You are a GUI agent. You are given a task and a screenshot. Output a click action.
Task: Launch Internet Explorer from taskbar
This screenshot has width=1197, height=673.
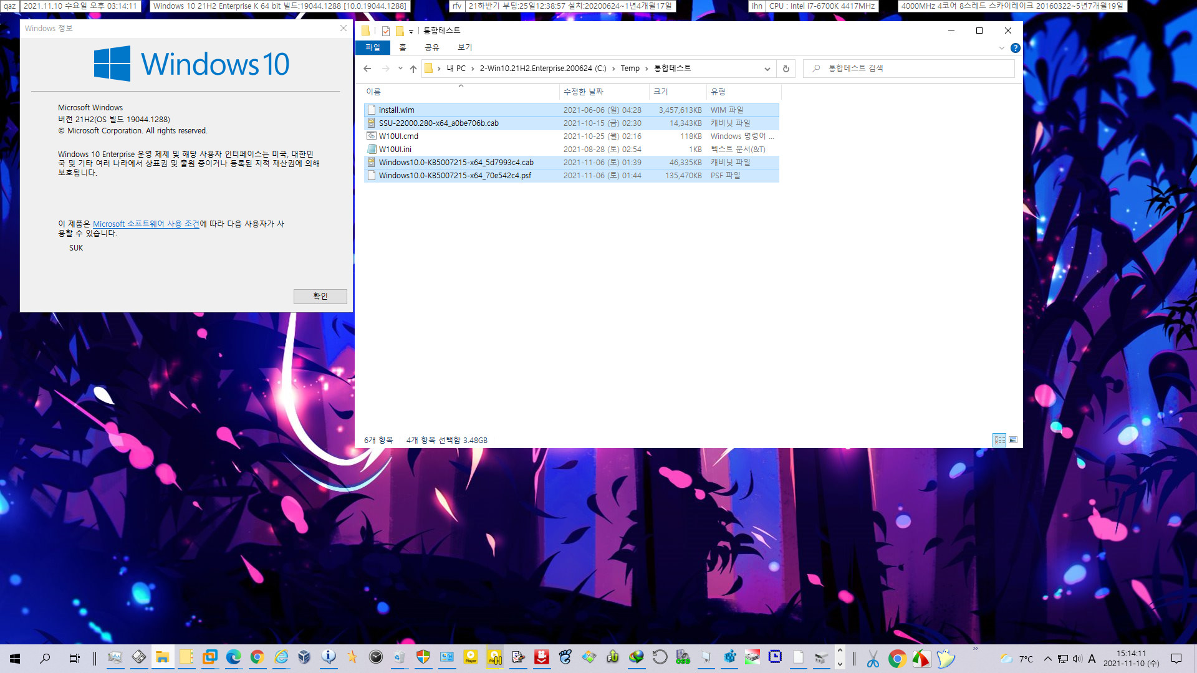[x=281, y=657]
